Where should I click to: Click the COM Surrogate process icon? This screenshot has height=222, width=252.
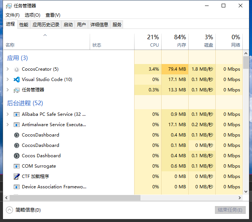pos(16,166)
